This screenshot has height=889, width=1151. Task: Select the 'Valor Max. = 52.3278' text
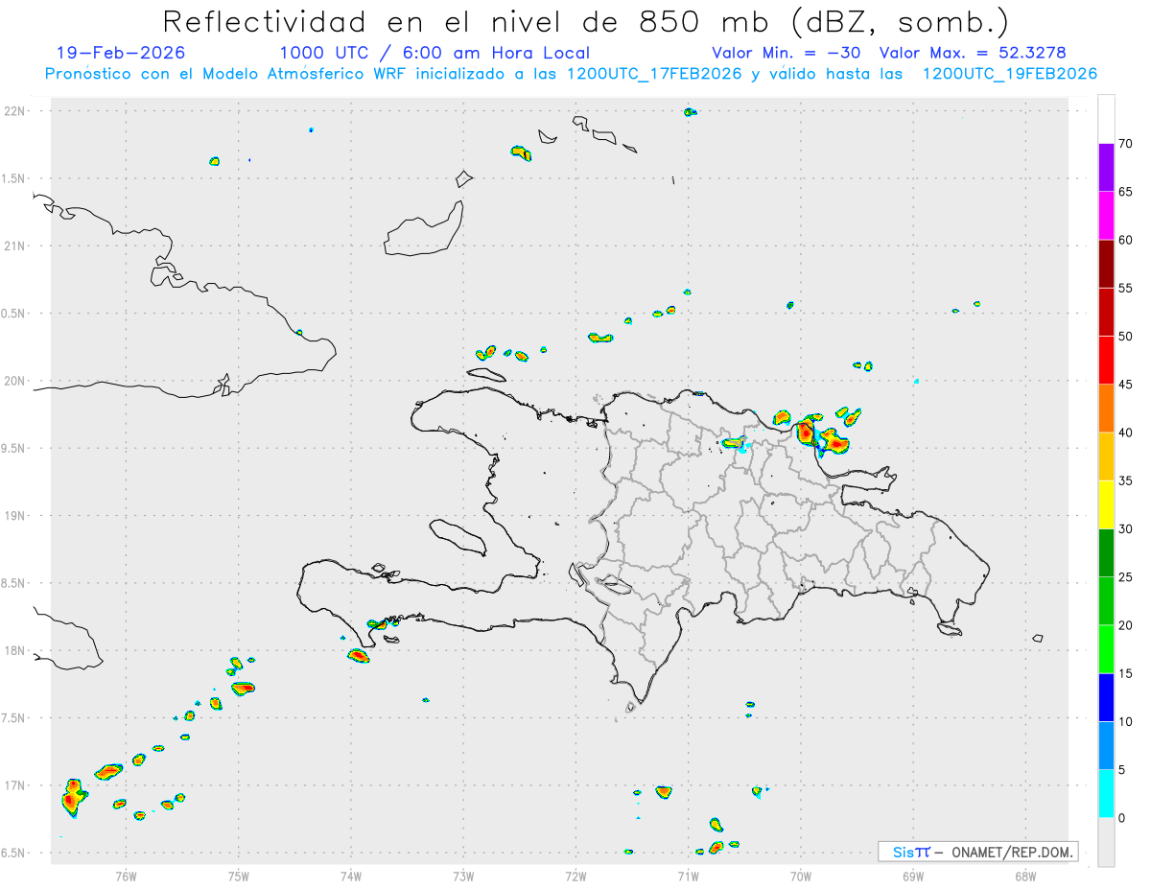973,53
